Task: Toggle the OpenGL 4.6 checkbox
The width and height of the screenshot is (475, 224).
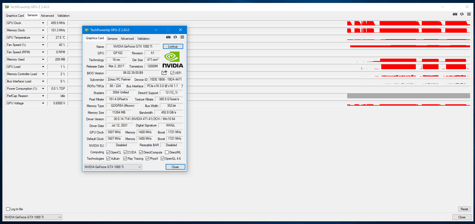Action: click(x=162, y=159)
